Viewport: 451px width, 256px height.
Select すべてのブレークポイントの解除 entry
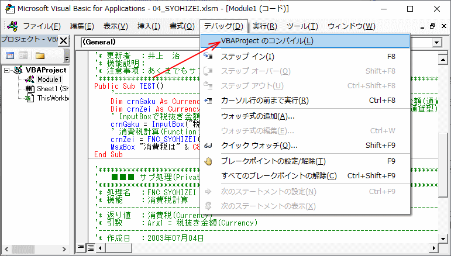click(x=305, y=176)
